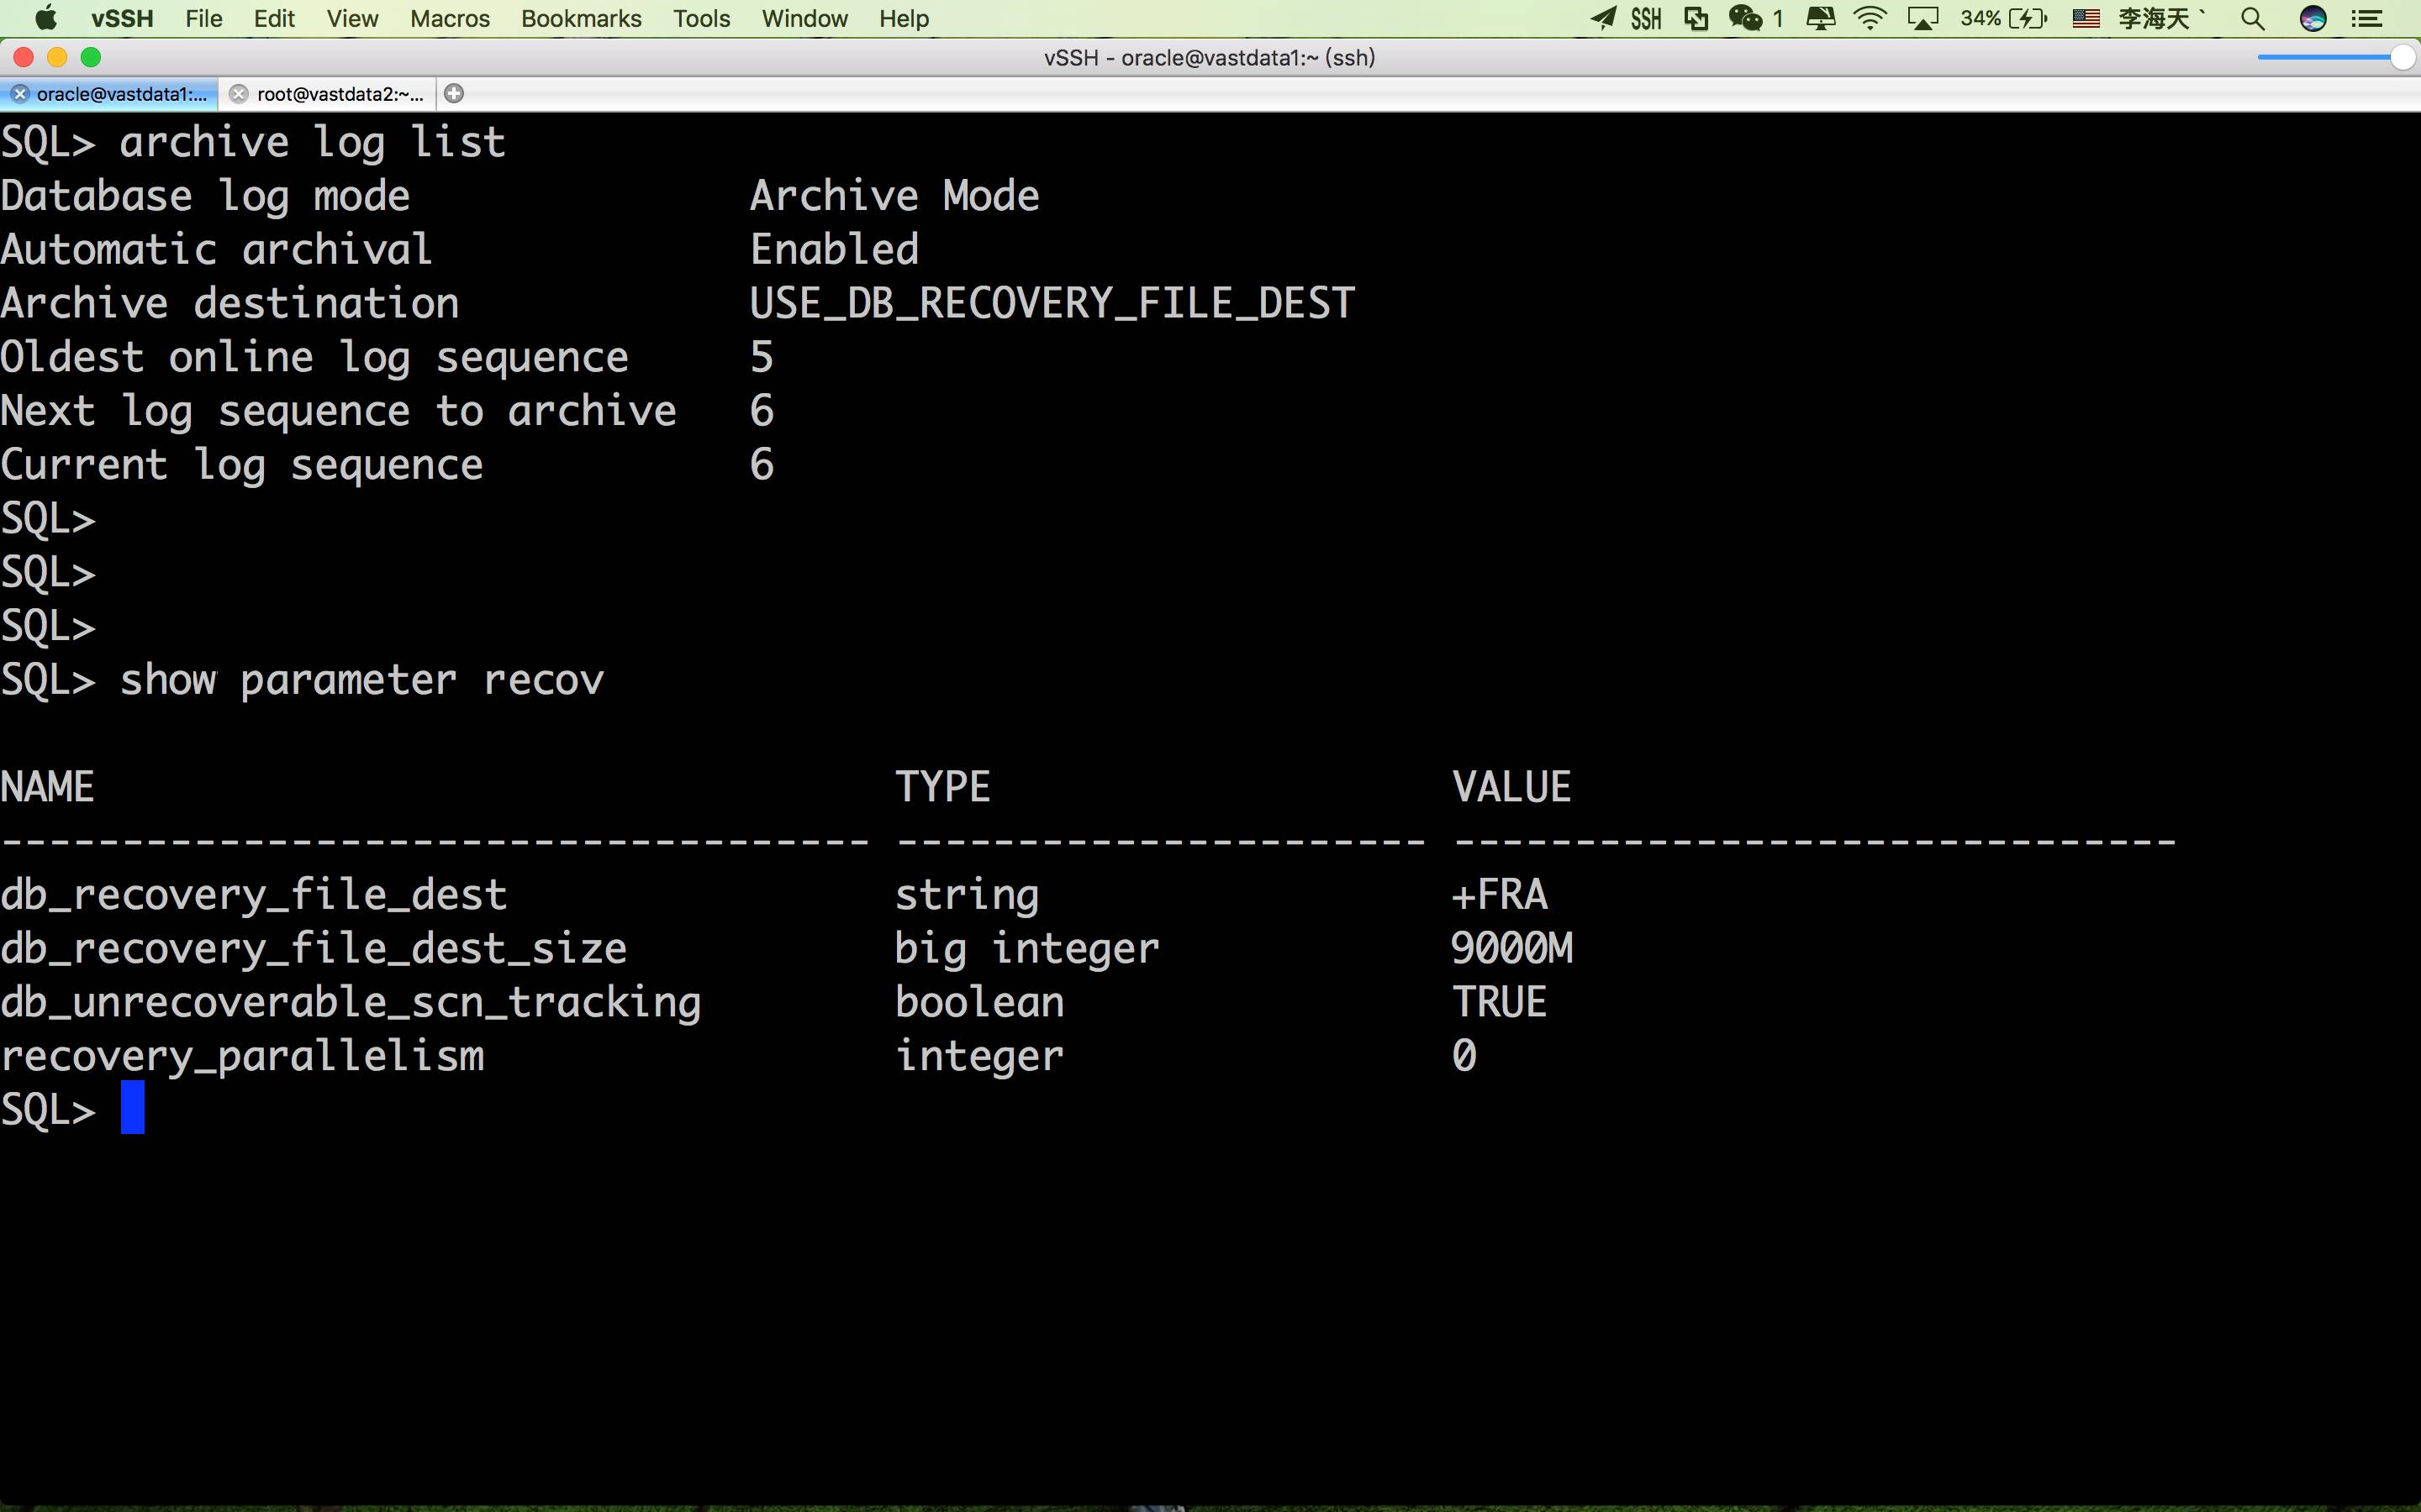Click the '9000M' value
This screenshot has height=1512, width=2421.
(x=1511, y=948)
